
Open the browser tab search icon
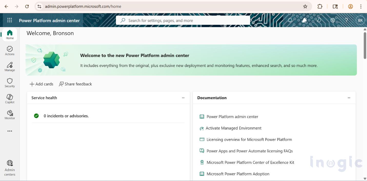tap(335, 6)
